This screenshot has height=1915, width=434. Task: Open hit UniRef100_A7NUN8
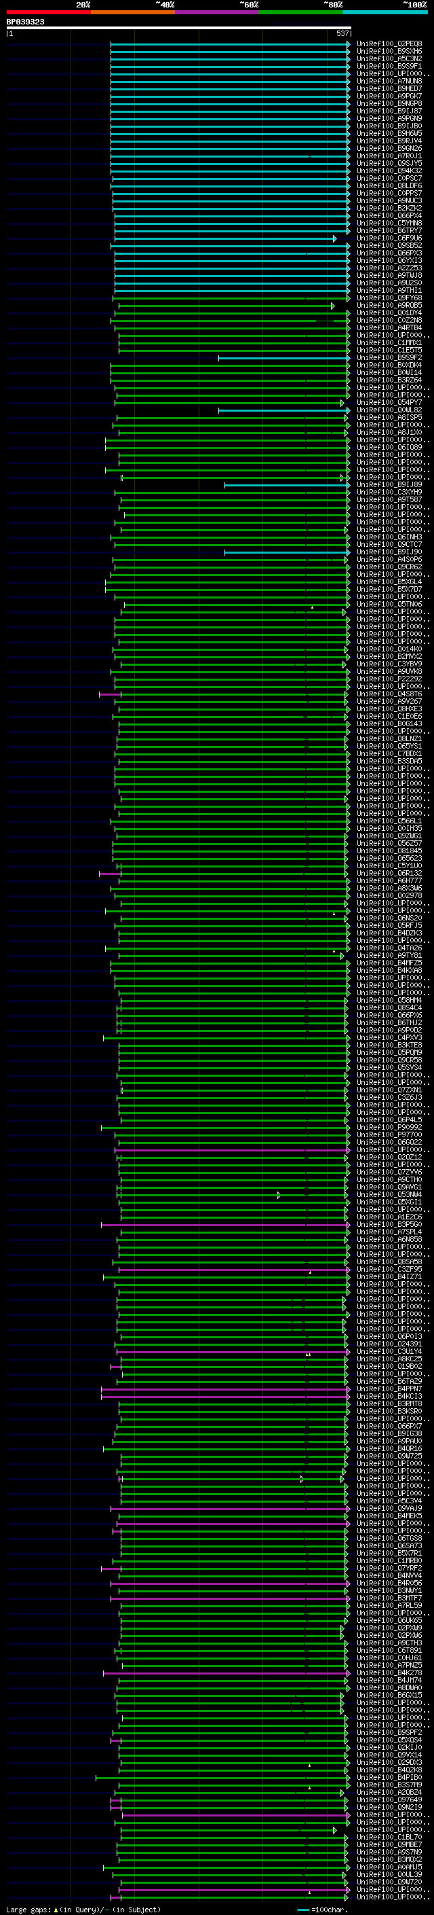[389, 81]
